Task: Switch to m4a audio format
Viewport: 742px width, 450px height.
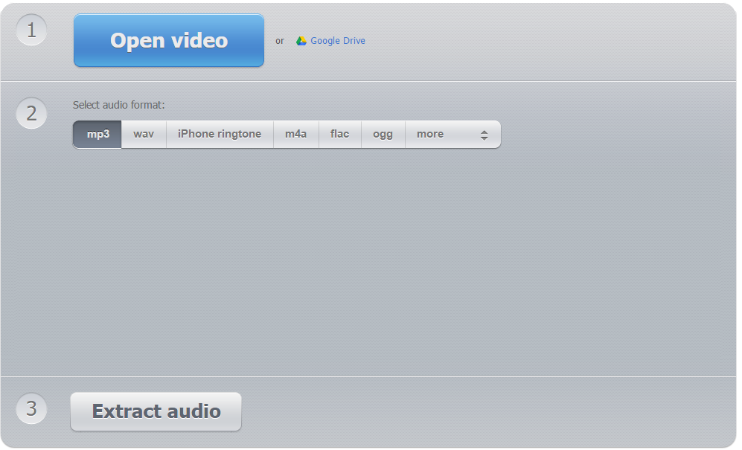Action: pos(295,135)
